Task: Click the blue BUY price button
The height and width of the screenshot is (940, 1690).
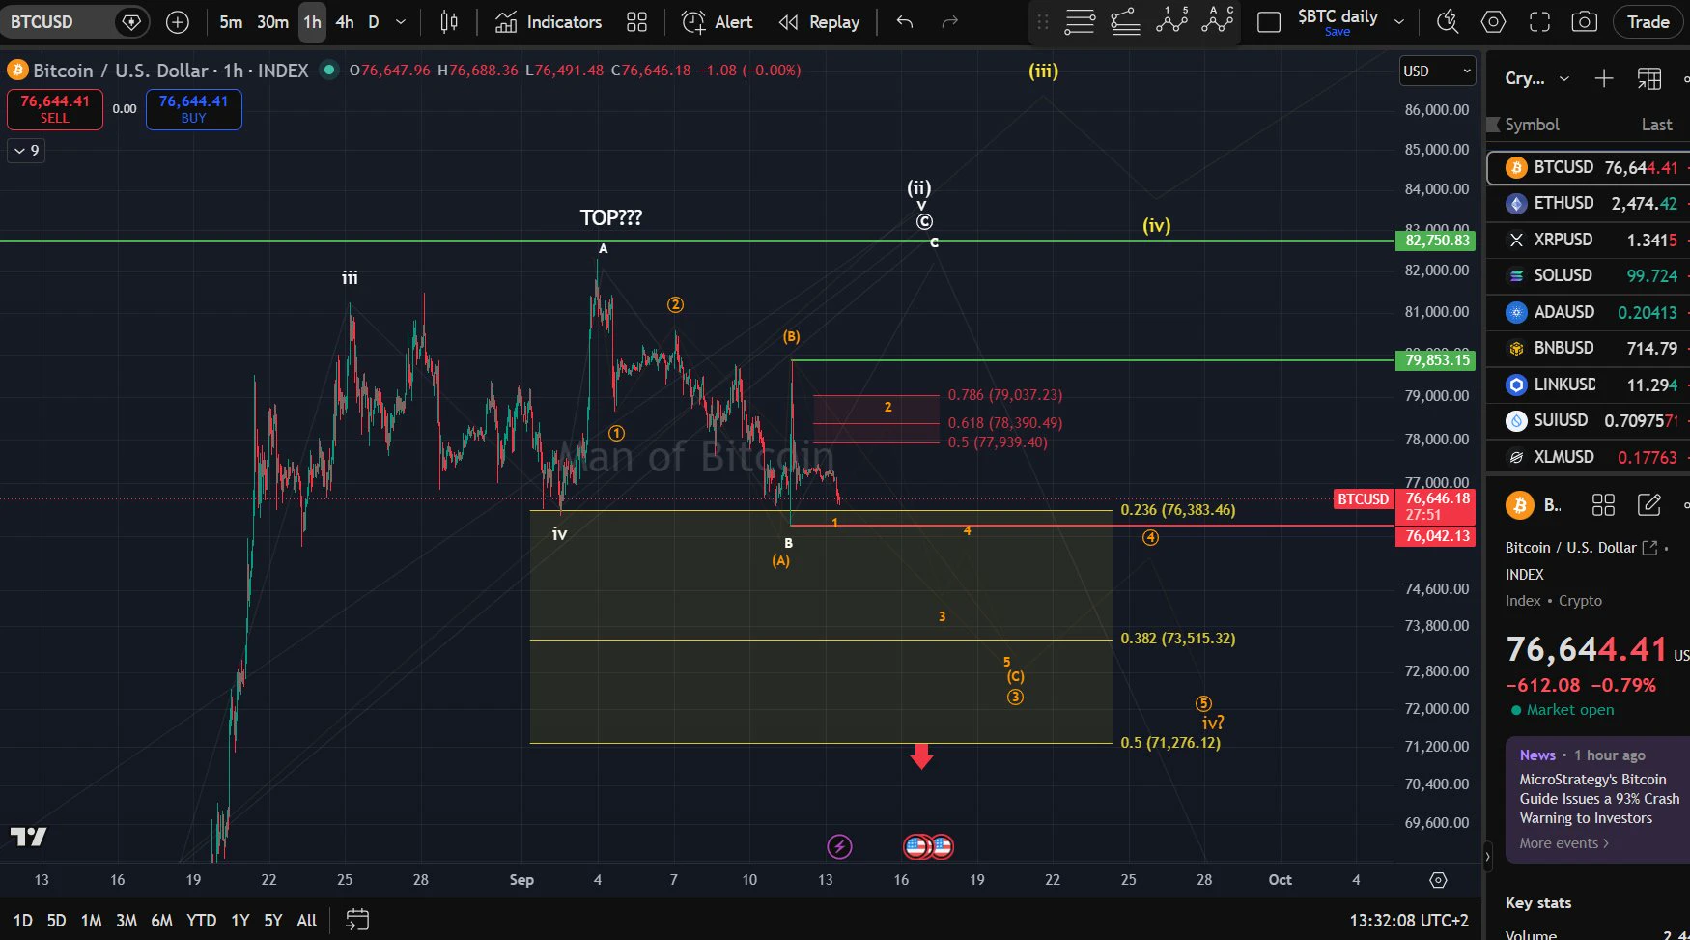Action: click(x=193, y=108)
